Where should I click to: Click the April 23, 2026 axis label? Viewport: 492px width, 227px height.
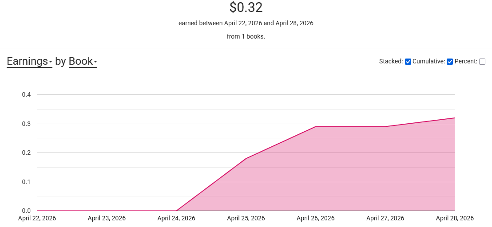point(107,218)
